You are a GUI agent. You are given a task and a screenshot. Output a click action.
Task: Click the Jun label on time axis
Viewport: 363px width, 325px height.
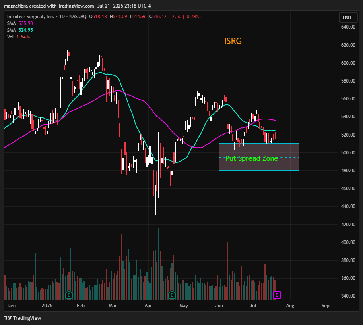(x=219, y=306)
